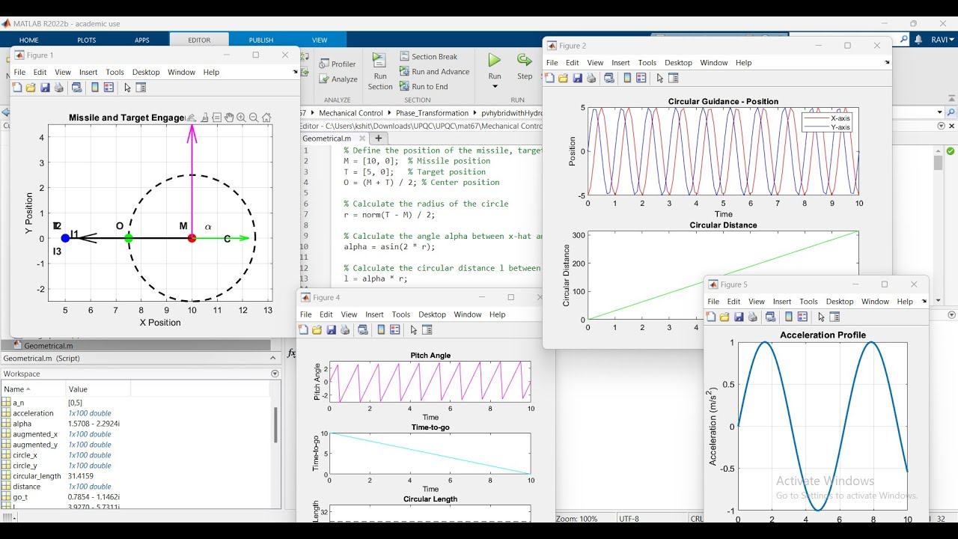The image size is (958, 539).
Task: Add new editor tab with plus button
Action: 379,138
